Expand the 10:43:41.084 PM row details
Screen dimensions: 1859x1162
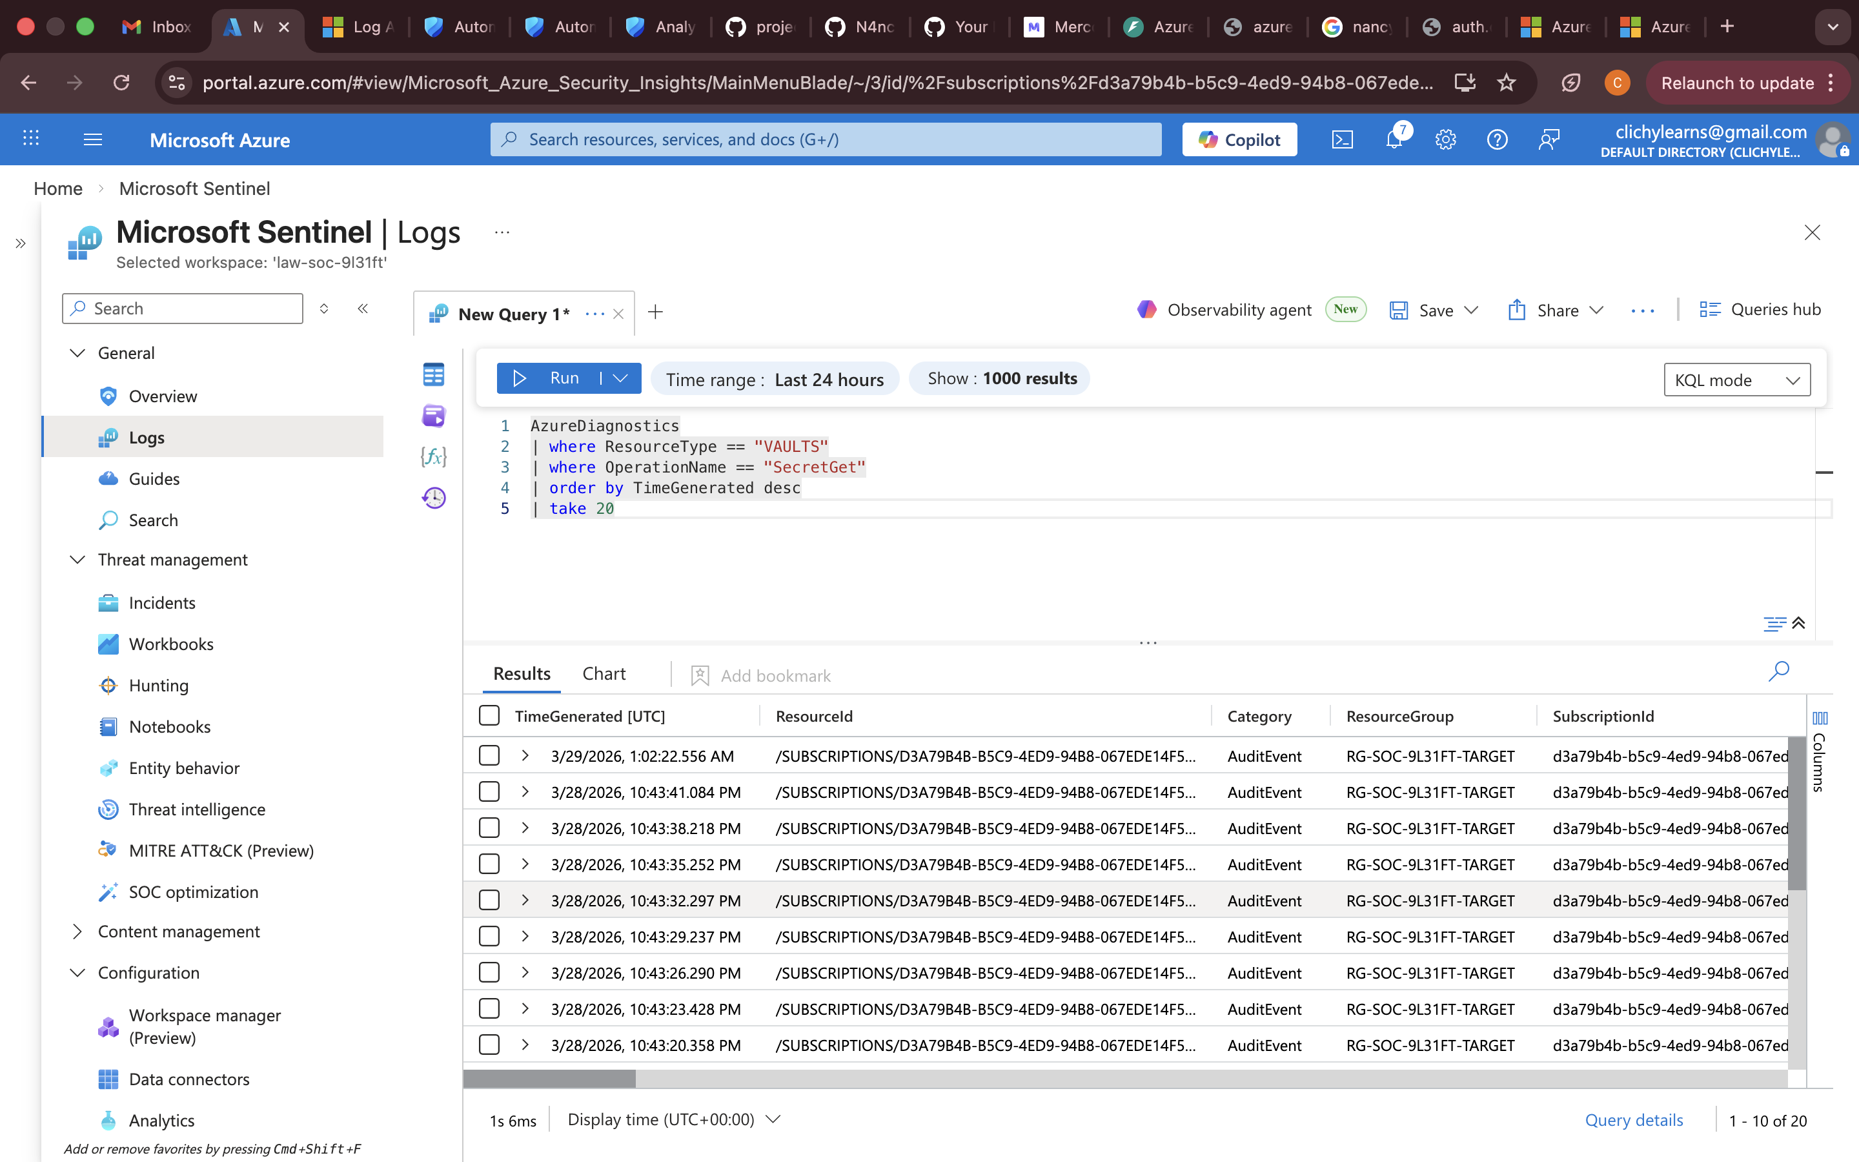pos(525,791)
